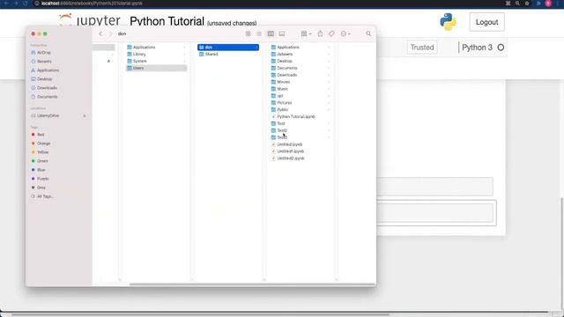Click the lower selected notebook cell input
The height and width of the screenshot is (317, 564).
[x=434, y=213]
